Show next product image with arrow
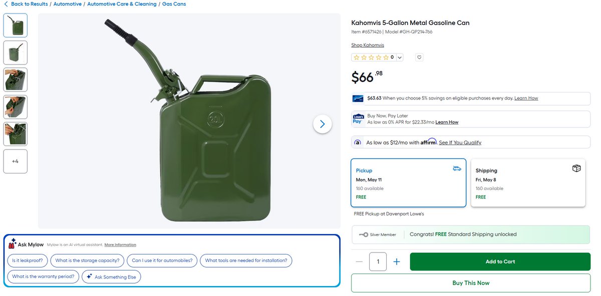 323,124
